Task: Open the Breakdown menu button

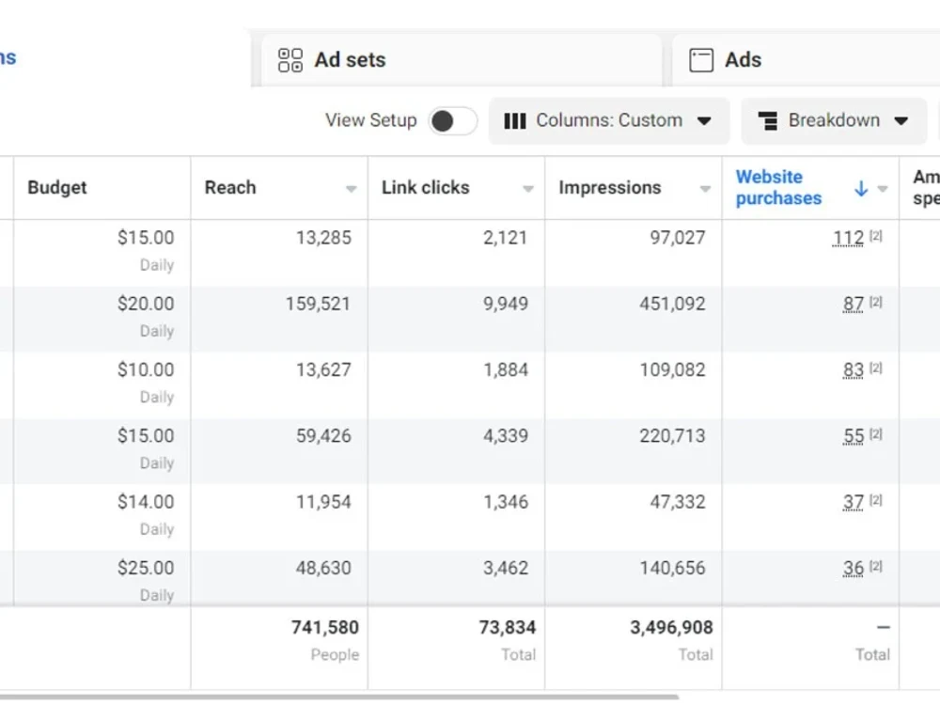Action: tap(834, 120)
